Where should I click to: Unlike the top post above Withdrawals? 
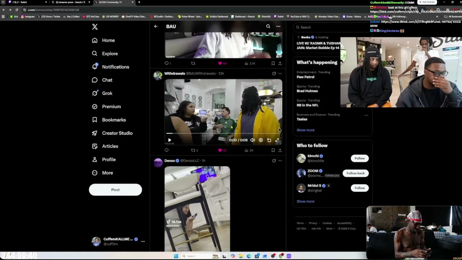coord(222,63)
